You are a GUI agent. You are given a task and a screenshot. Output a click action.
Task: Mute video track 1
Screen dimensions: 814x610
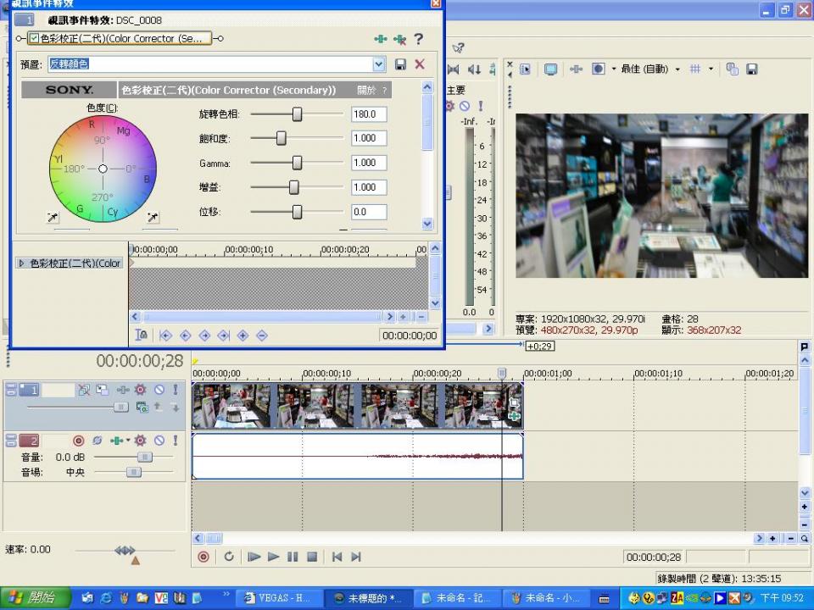[x=159, y=390]
